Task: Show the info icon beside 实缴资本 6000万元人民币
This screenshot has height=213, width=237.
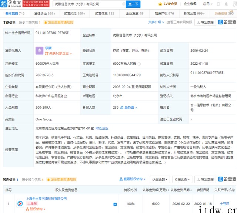Action: click(x=139, y=64)
